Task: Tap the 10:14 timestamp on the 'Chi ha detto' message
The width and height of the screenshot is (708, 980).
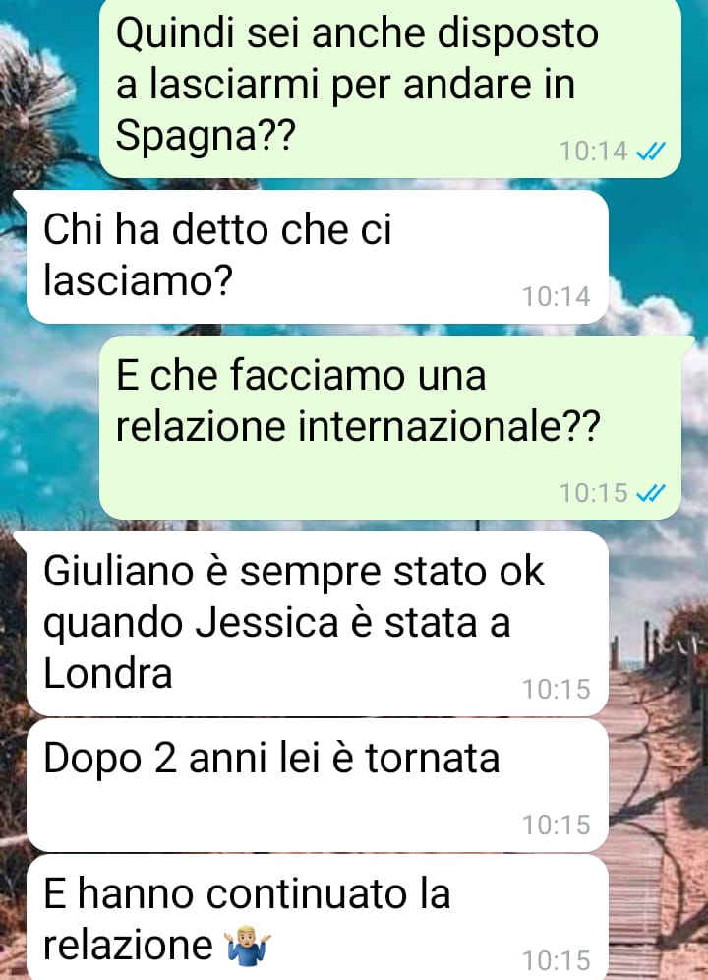Action: click(557, 297)
